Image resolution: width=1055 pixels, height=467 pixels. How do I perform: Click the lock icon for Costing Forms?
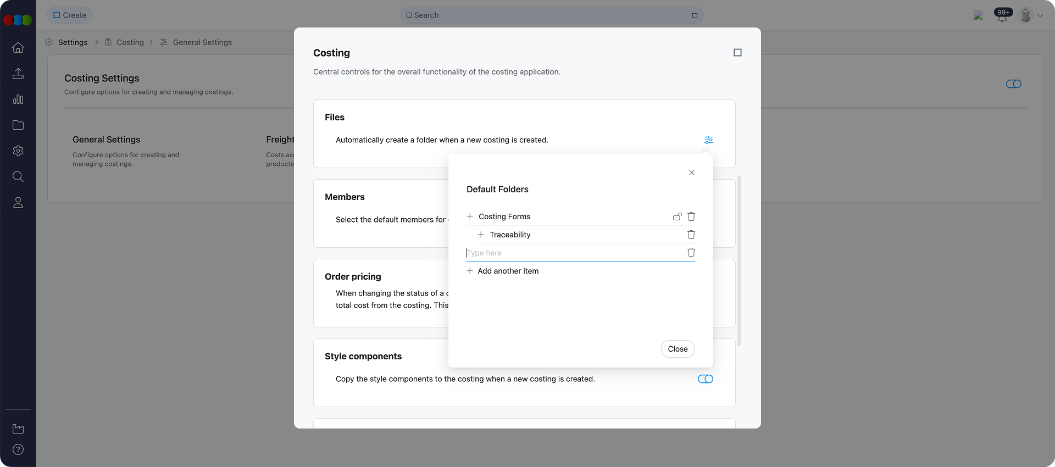677,216
